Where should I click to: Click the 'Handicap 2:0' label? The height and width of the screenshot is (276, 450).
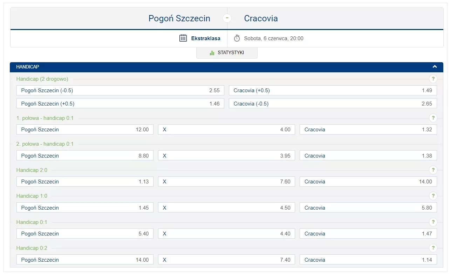coord(32,170)
